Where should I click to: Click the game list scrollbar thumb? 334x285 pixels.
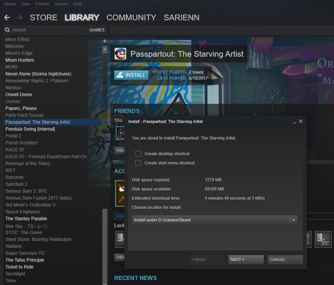(105, 246)
